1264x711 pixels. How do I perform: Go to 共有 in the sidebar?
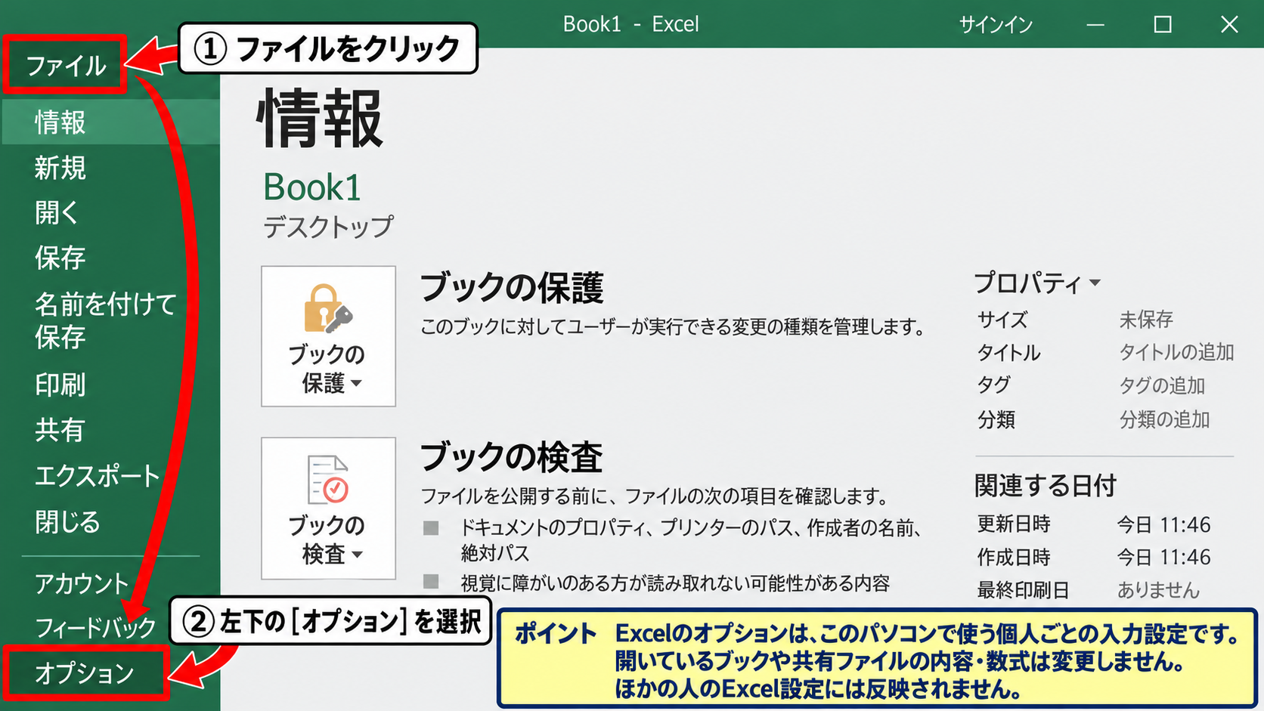59,430
